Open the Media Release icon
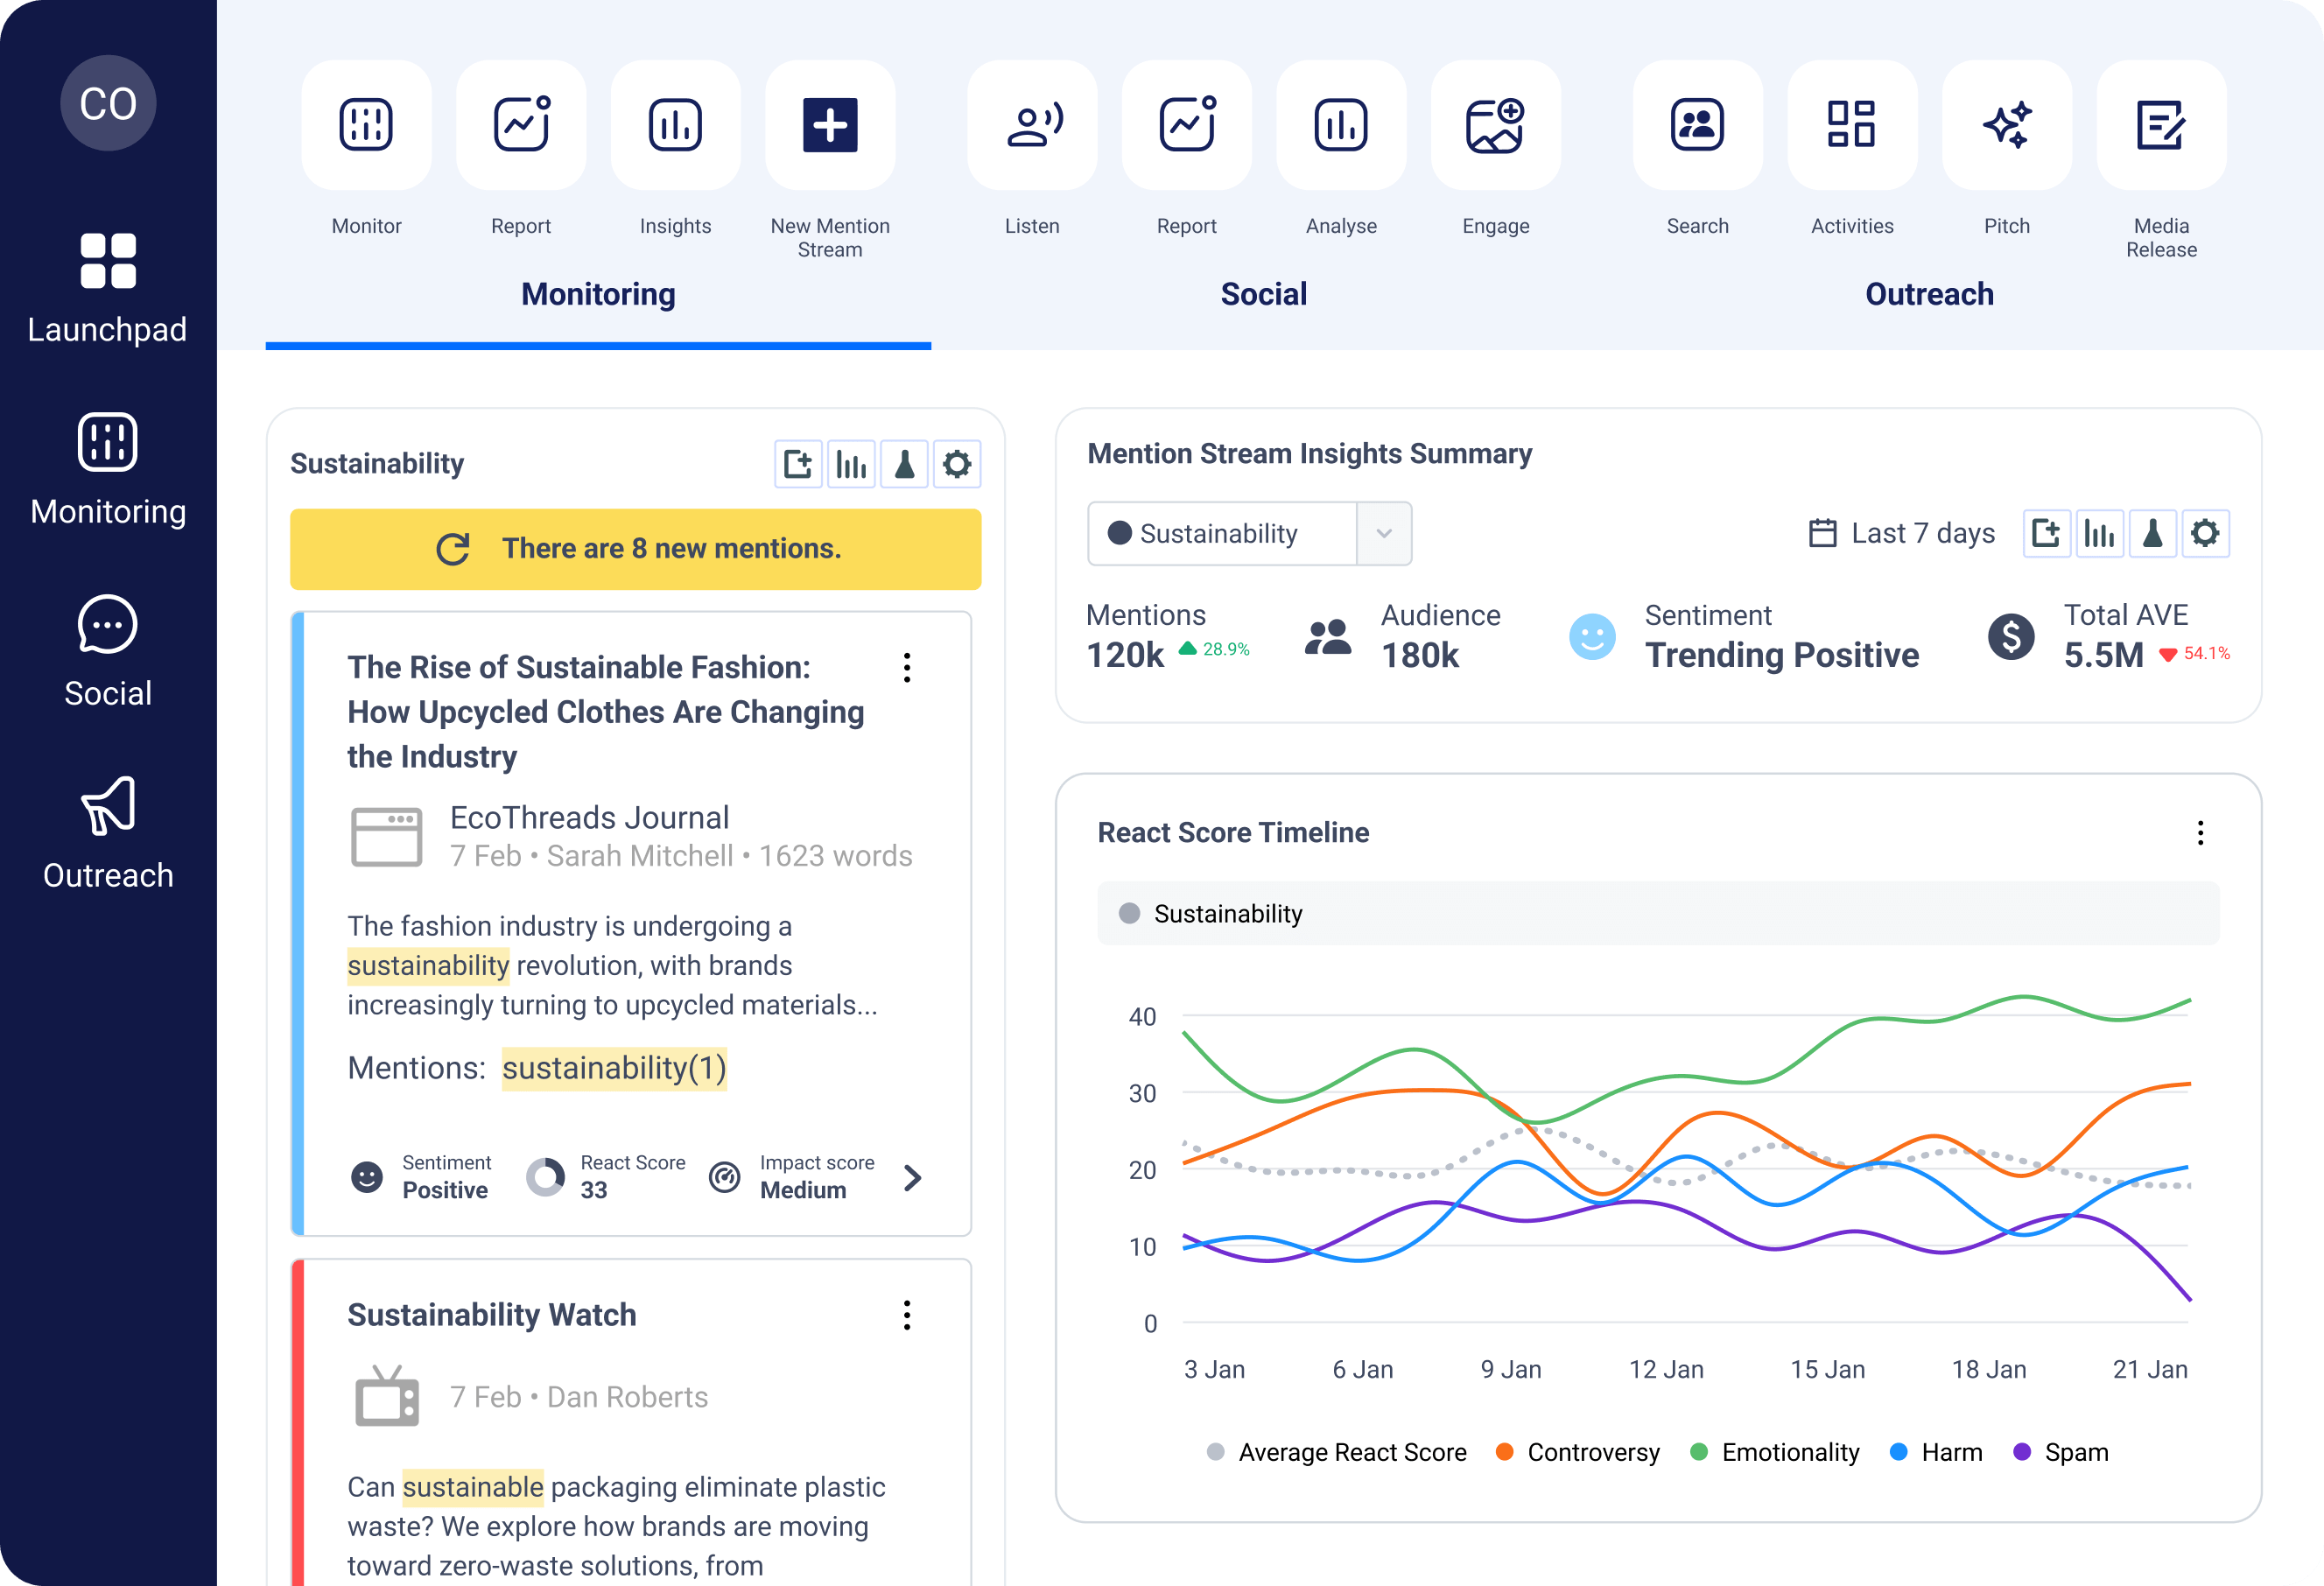This screenshot has height=1586, width=2324. coord(2160,125)
